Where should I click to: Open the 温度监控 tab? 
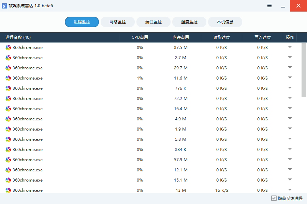coord(189,22)
